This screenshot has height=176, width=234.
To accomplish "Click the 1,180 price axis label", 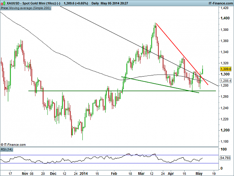I will click(x=225, y=141).
